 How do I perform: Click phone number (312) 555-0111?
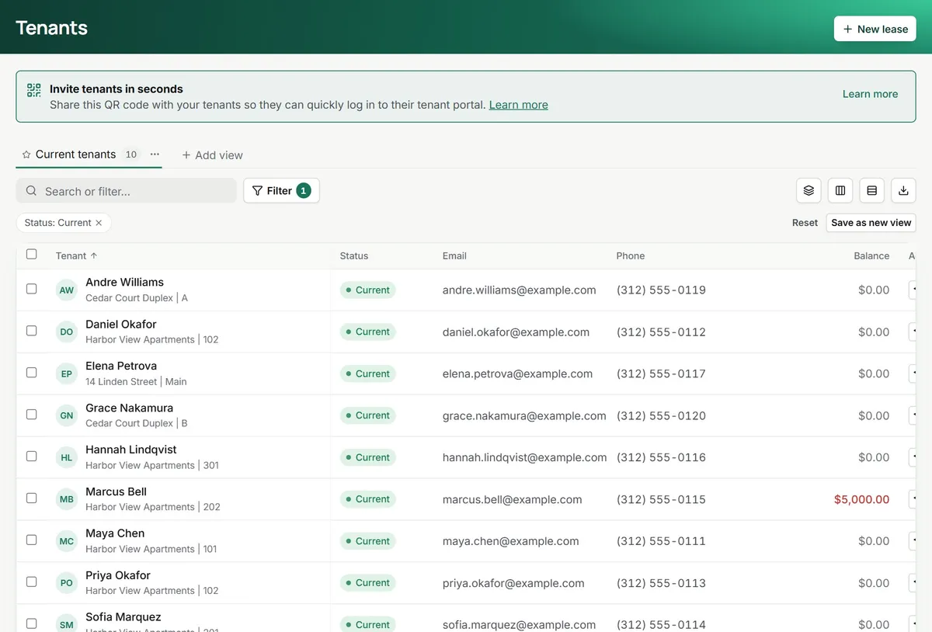pyautogui.click(x=661, y=542)
